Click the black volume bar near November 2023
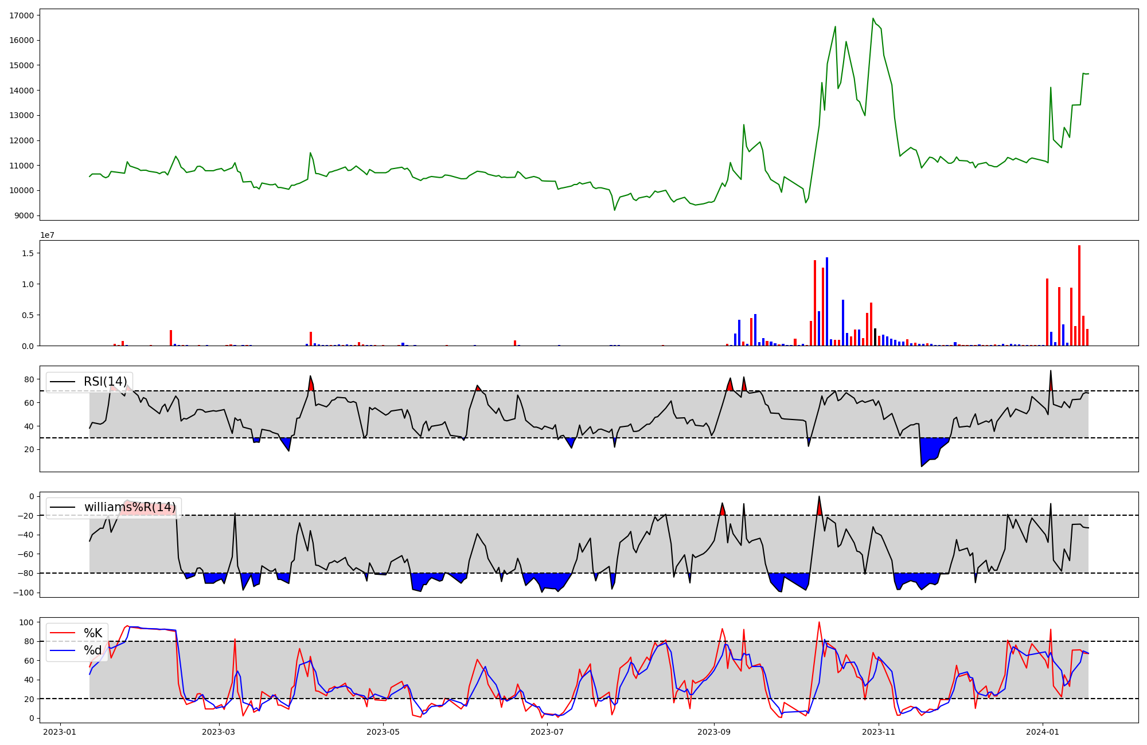The width and height of the screenshot is (1147, 745). pos(875,337)
